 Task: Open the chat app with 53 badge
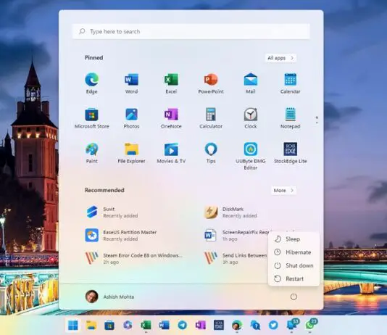click(293, 324)
